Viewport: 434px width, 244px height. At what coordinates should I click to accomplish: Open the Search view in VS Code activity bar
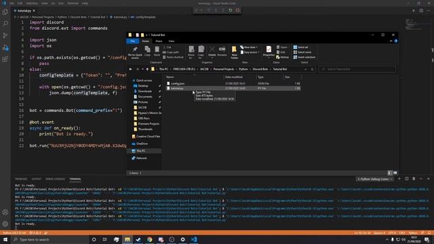click(x=5, y=24)
